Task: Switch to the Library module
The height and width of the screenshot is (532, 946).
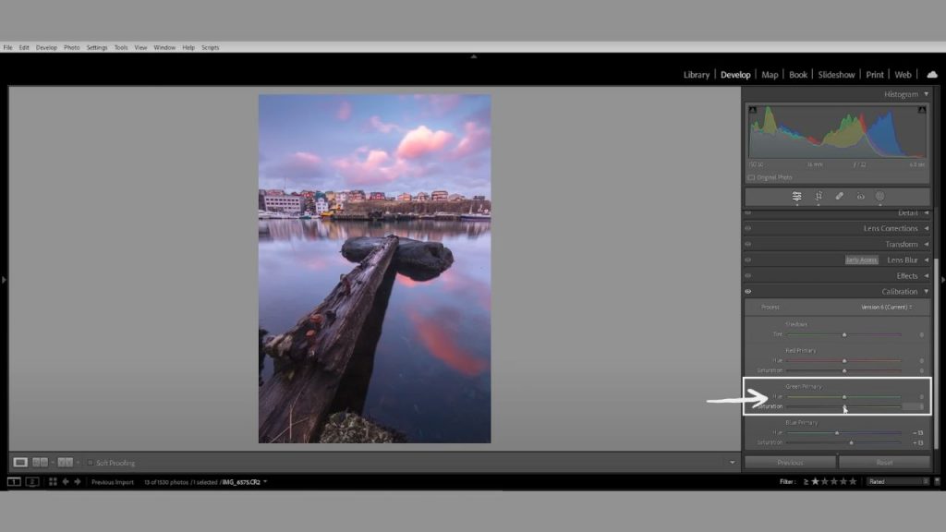Action: (x=697, y=74)
